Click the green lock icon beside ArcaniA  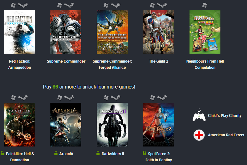56,153
